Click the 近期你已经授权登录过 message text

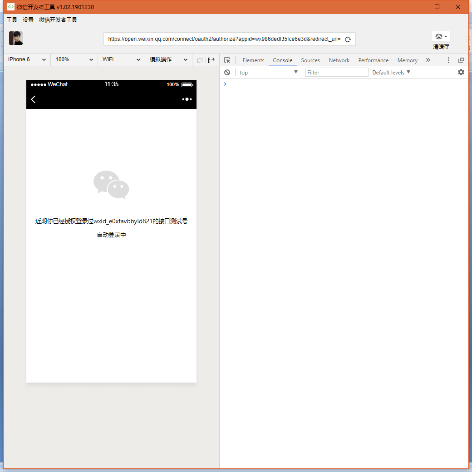coord(111,221)
